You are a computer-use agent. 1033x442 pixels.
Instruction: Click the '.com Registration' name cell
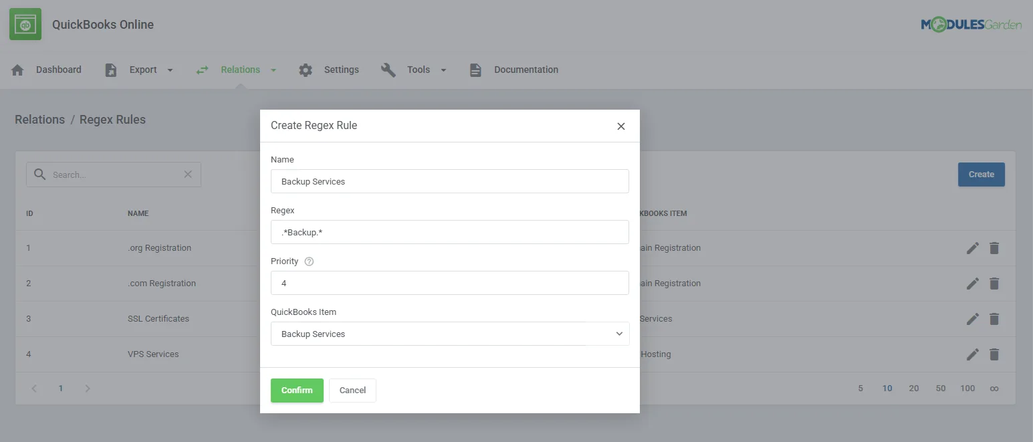(x=162, y=284)
